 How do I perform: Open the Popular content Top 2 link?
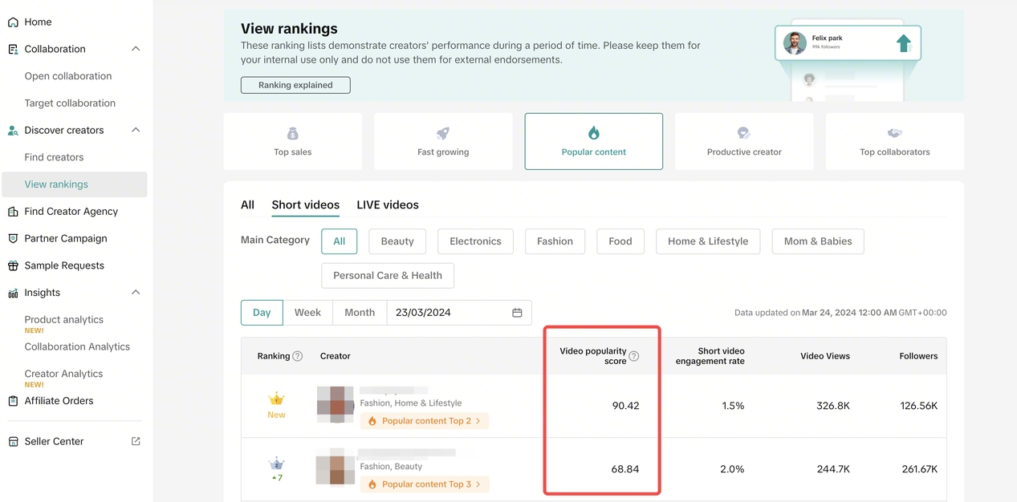pyautogui.click(x=425, y=420)
